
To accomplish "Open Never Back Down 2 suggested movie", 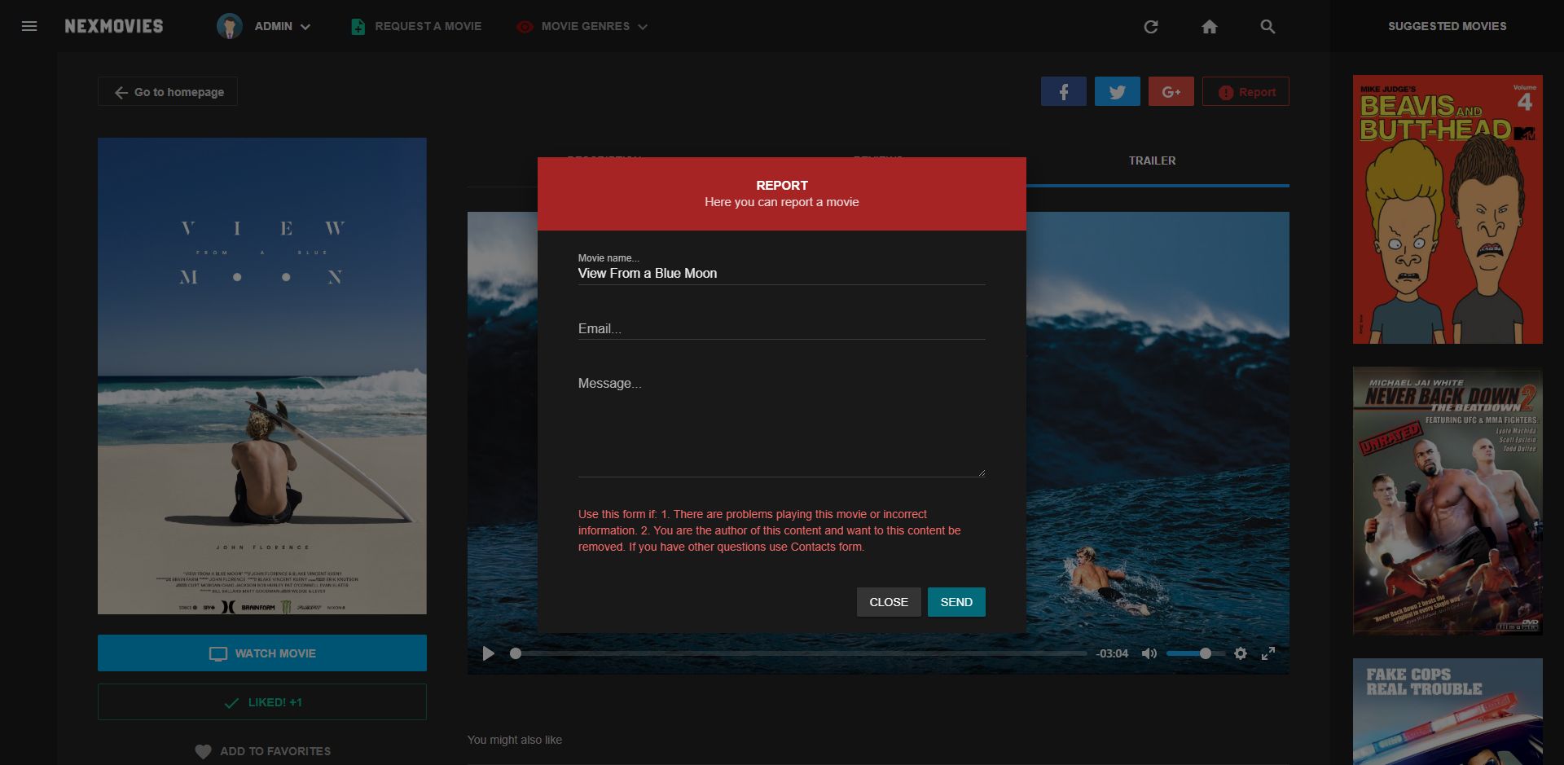I will (x=1448, y=501).
